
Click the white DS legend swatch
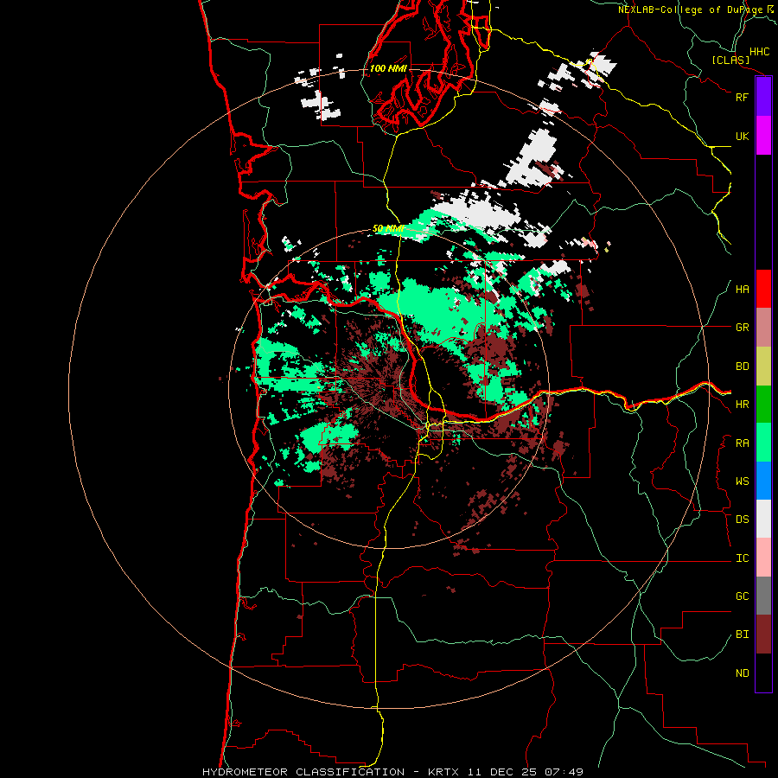point(763,519)
